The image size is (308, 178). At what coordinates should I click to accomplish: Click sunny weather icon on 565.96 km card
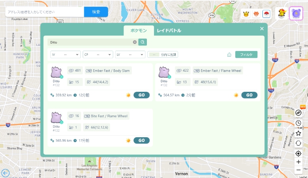coord(128,140)
